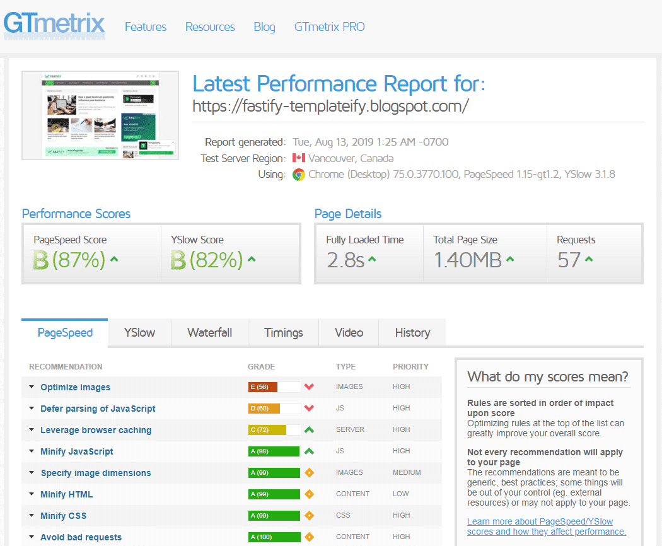The width and height of the screenshot is (662, 546).
Task: Open Minify JavaScript recommendation
Action: pos(77,451)
